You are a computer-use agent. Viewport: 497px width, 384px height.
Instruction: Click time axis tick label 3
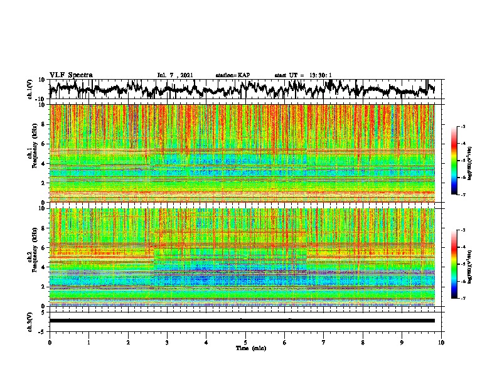coord(167,343)
